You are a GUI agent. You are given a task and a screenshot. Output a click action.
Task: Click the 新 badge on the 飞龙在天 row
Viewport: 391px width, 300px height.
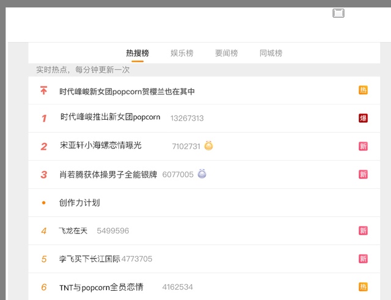(x=363, y=231)
